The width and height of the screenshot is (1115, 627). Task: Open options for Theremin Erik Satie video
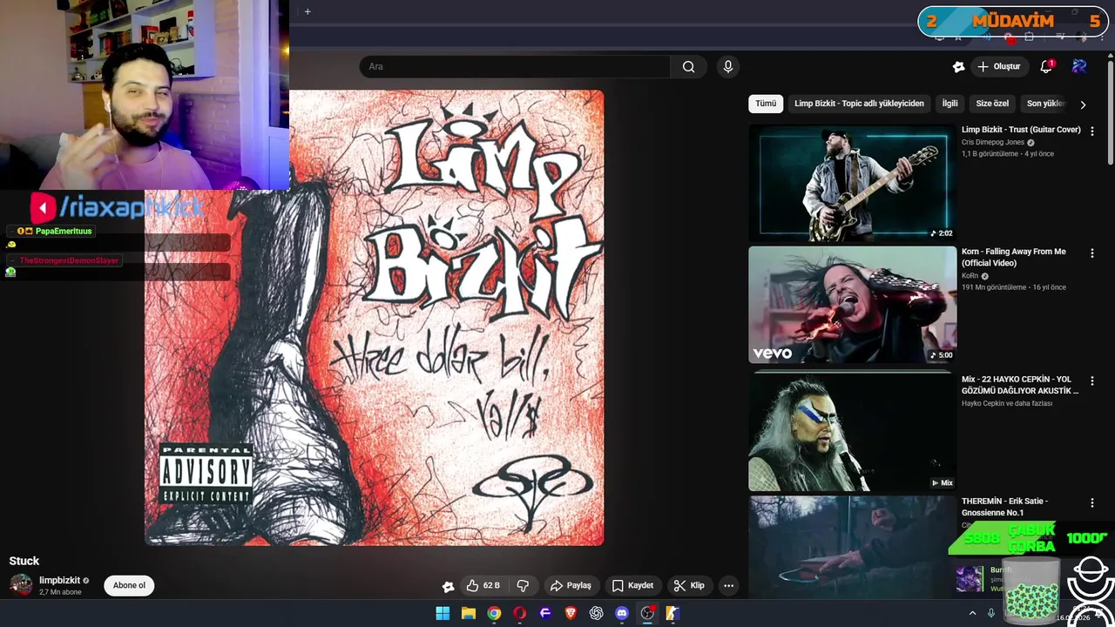tap(1092, 502)
